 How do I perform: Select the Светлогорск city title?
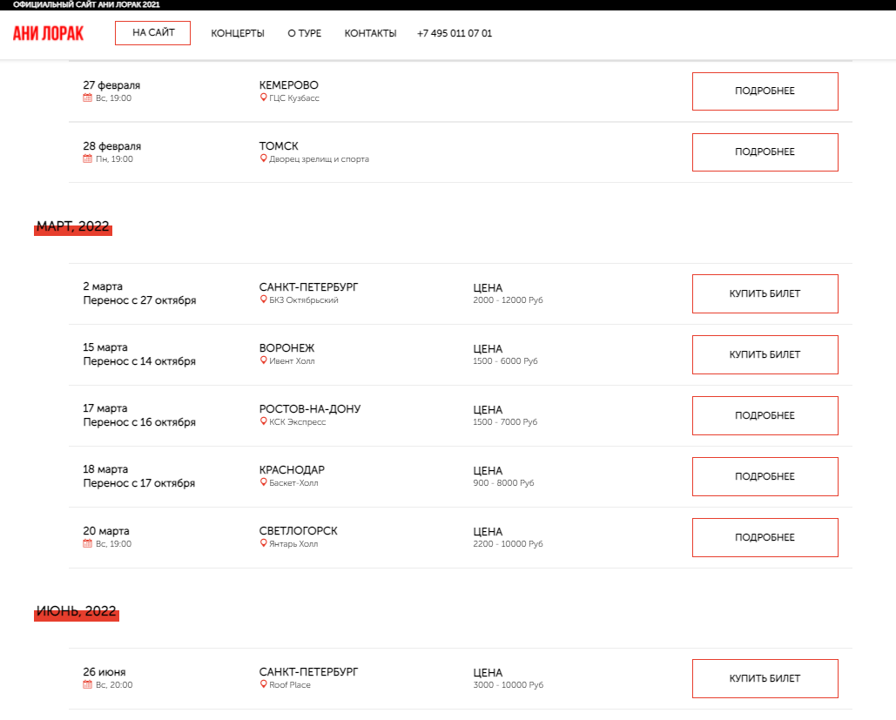pos(298,531)
